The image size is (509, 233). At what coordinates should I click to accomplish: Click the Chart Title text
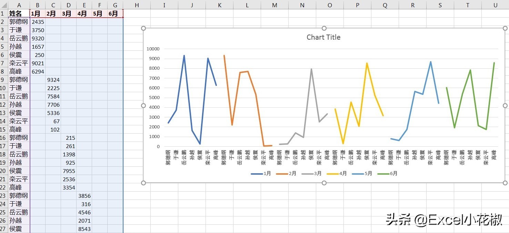coord(323,37)
